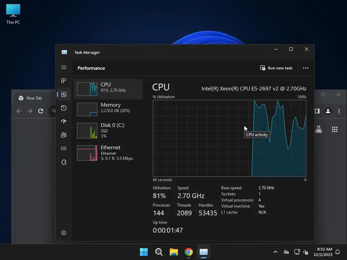Click Run new task button
Viewport: 347px width, 260px height.
pos(276,68)
